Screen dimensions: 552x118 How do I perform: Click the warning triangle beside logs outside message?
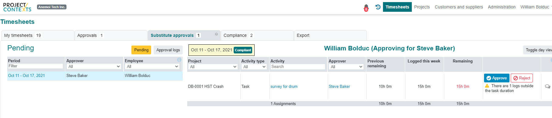click(487, 86)
